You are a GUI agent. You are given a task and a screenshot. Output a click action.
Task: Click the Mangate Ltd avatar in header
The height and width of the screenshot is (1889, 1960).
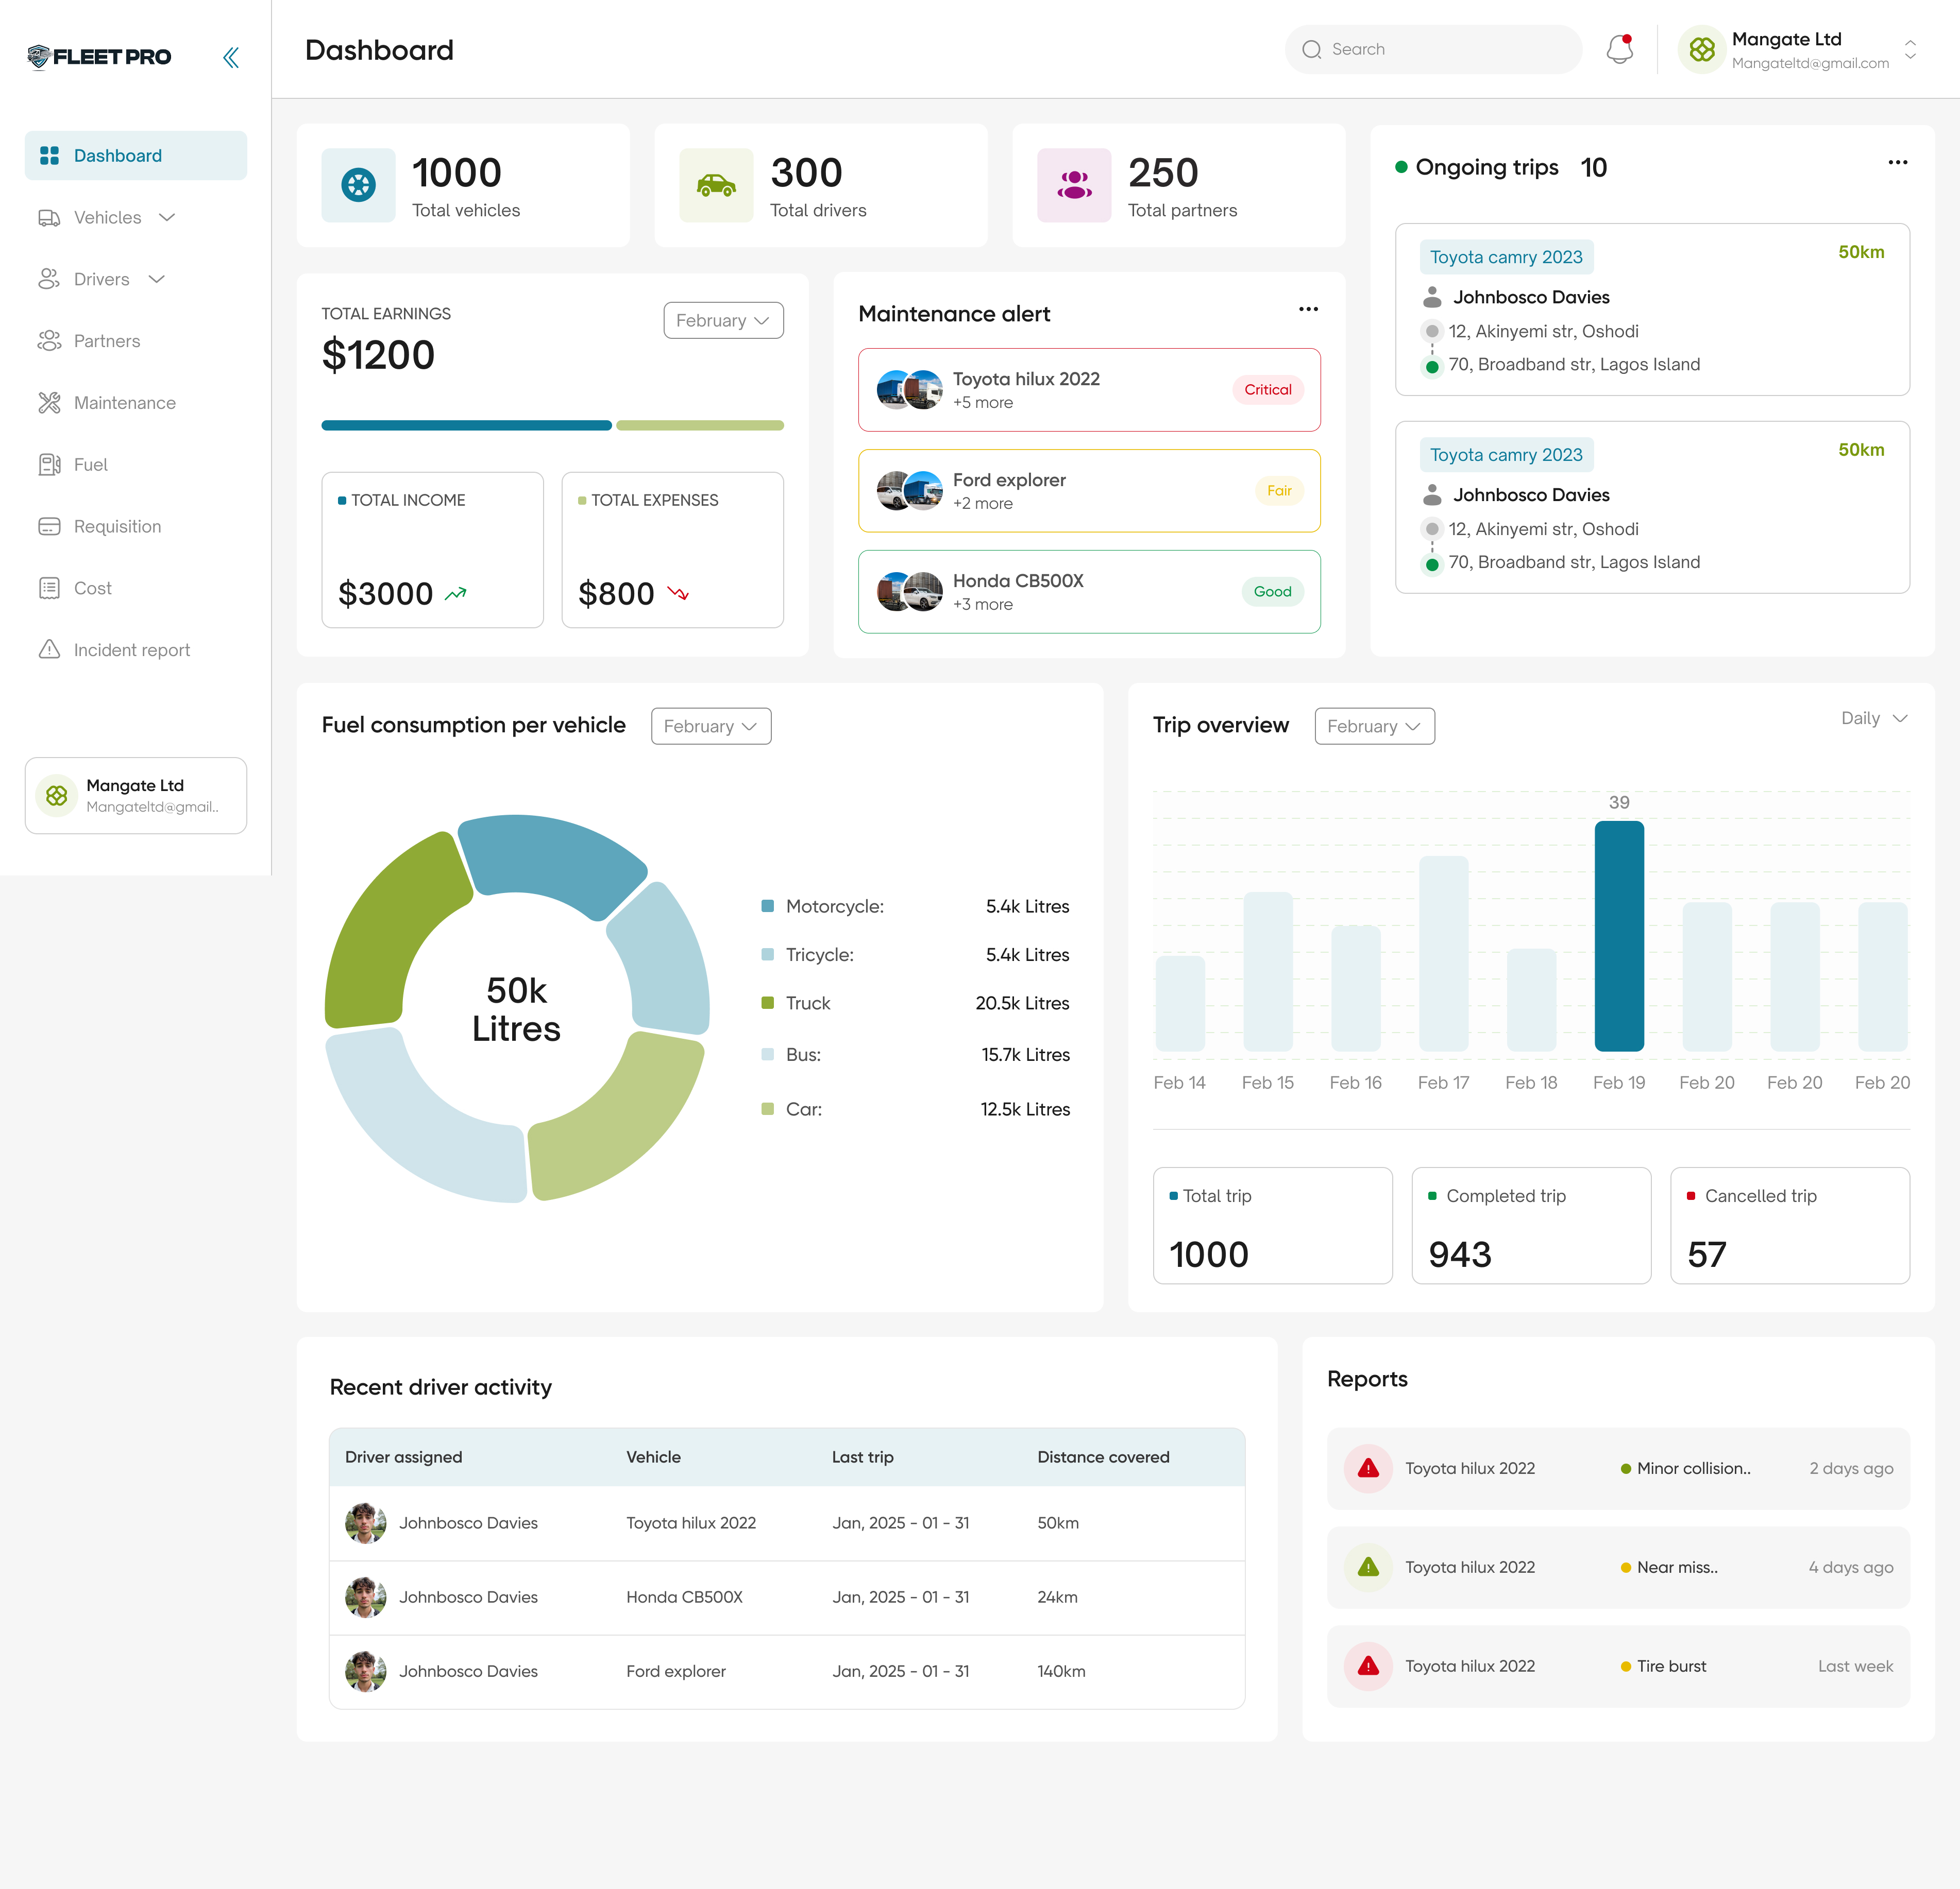(1702, 49)
